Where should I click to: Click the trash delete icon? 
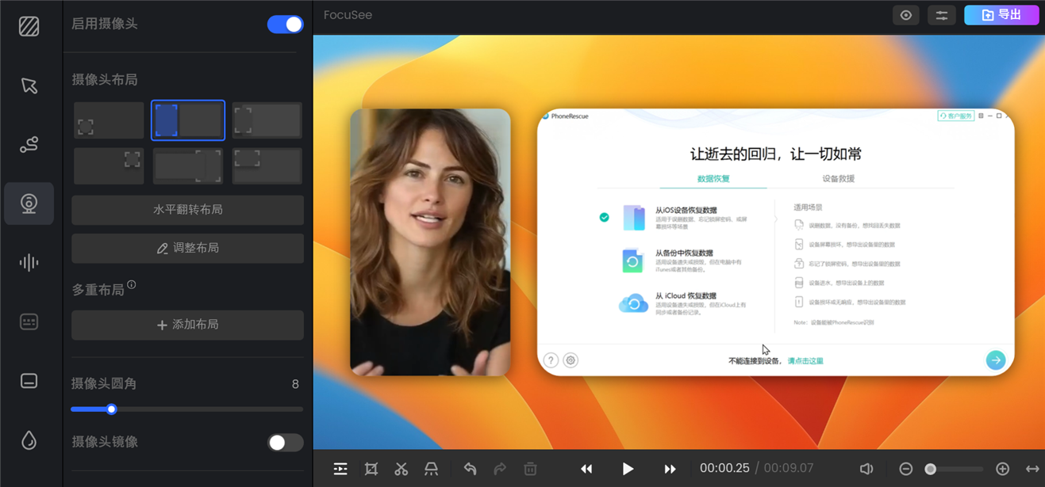pos(530,469)
